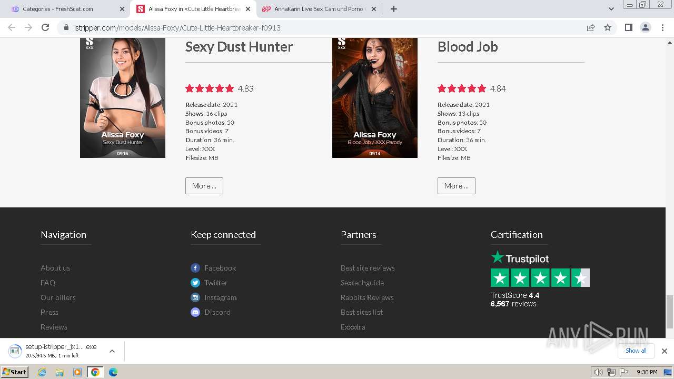The height and width of the screenshot is (379, 674).
Task: Click the address bar URL field
Action: (326, 27)
